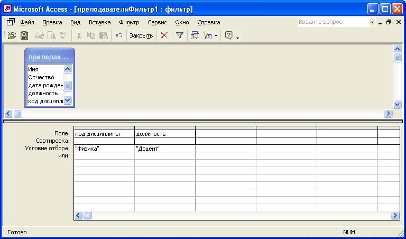Click upper pane horizontal scroll left arrow
Image resolution: width=406 pixels, height=239 pixels.
pos(8,113)
